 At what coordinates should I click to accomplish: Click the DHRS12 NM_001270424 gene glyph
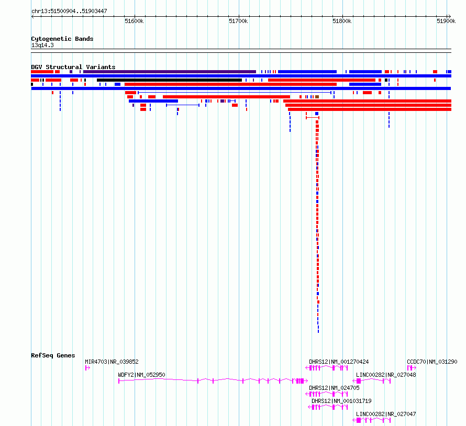click(x=327, y=368)
